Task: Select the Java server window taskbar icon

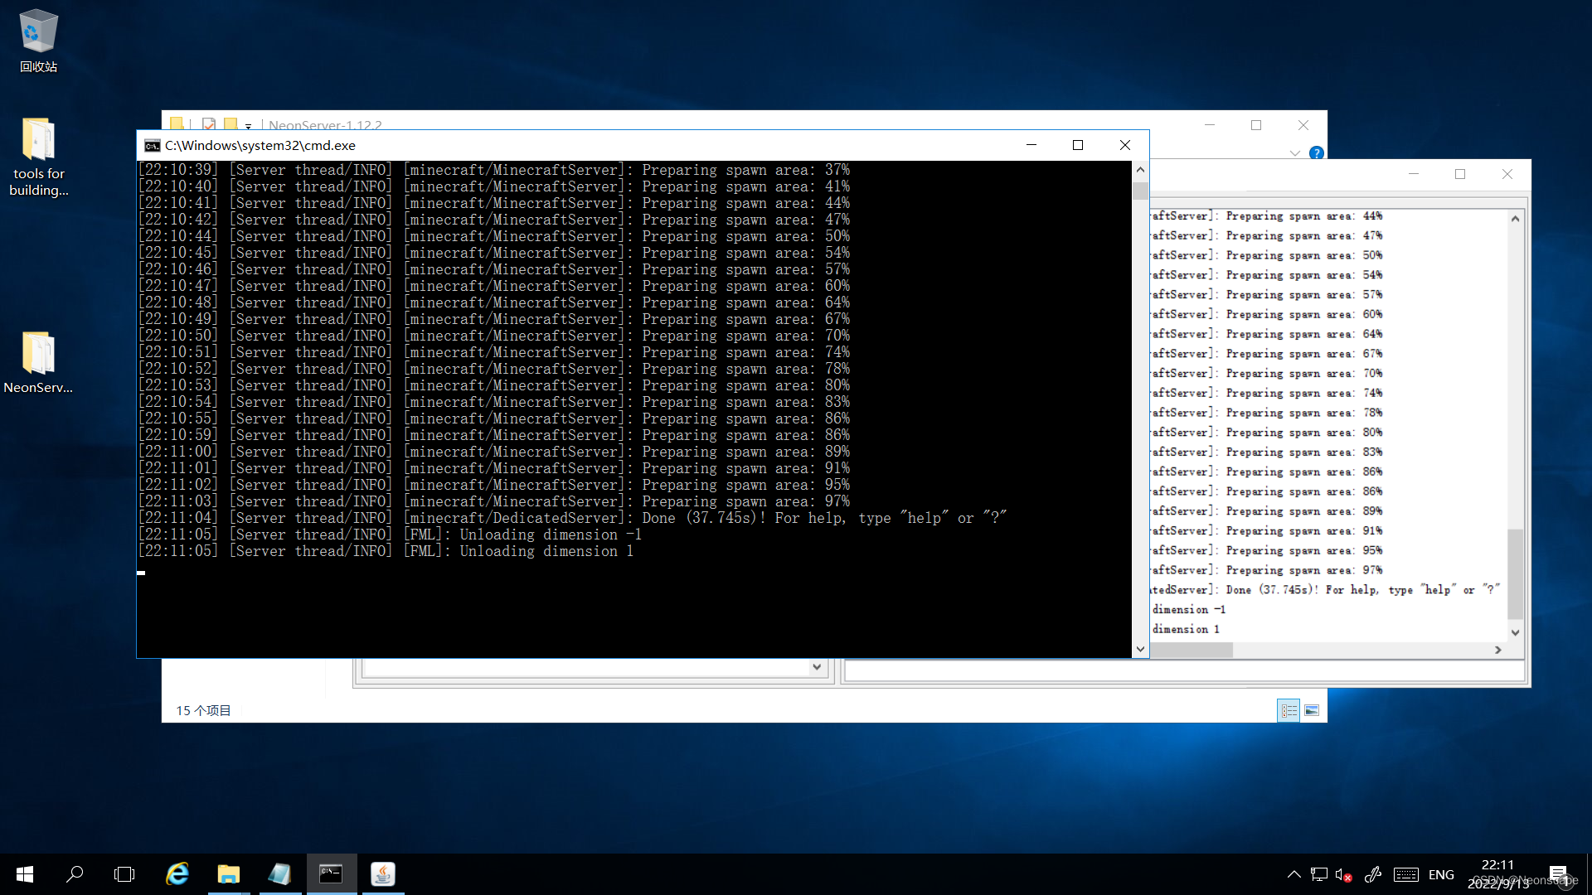Action: pyautogui.click(x=382, y=874)
